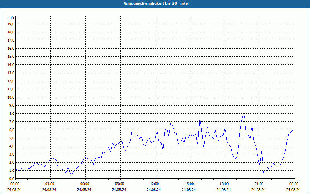The image size is (310, 194).
Task: Select the 13,0 y-axis label
Action: coord(11,73)
